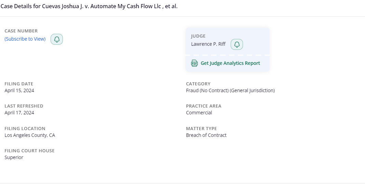Click the PRACTICE AREA label

point(204,106)
